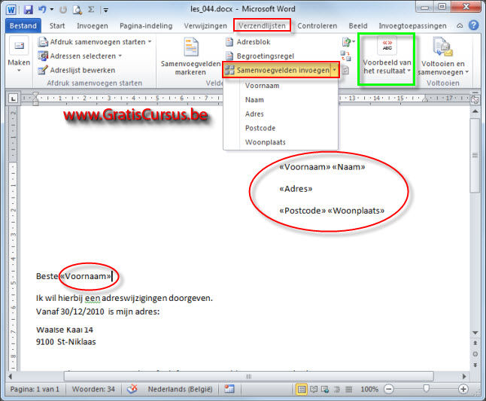This screenshot has width=486, height=401.
Task: Click the Maken envelope button
Action: (19, 54)
